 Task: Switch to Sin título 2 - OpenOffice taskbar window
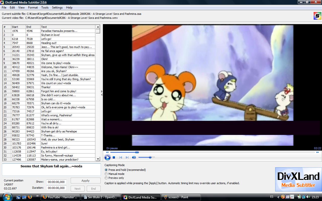coord(101,197)
